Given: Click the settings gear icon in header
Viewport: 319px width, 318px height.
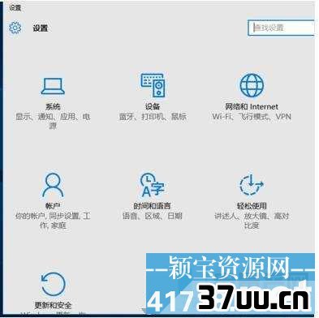Looking at the screenshot, I should [15, 28].
